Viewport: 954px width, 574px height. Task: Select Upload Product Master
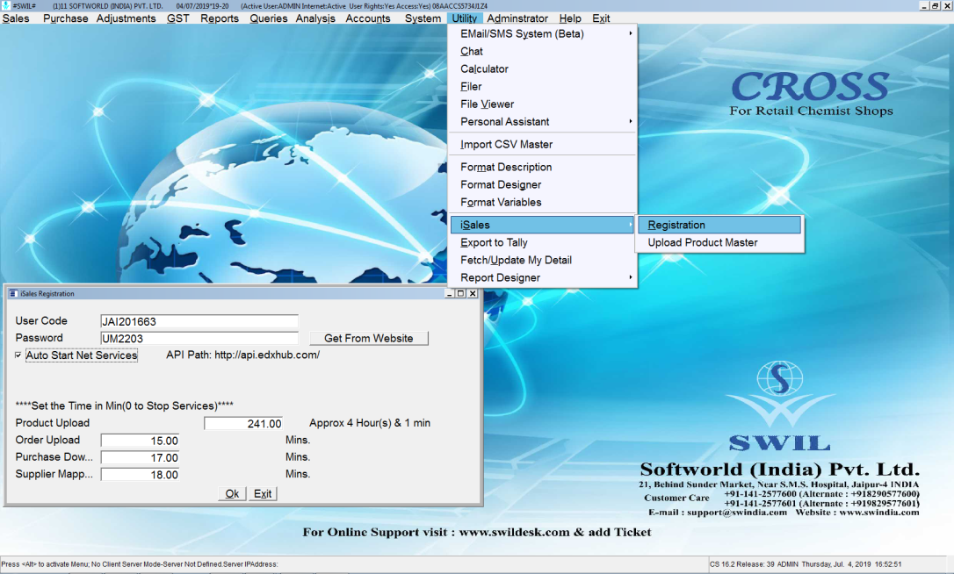click(x=719, y=242)
